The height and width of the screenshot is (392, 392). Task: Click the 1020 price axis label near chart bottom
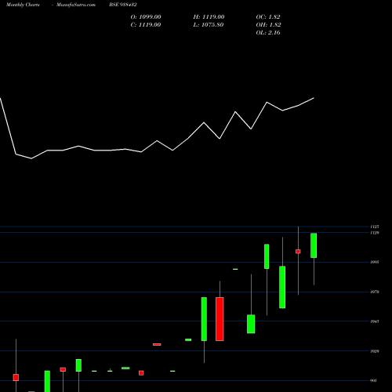[x=375, y=351]
